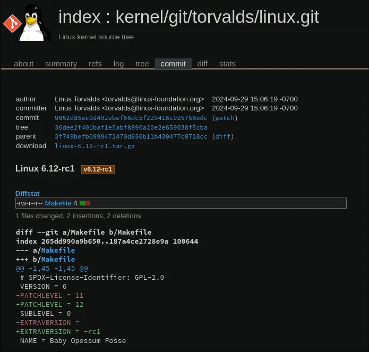369x352 pixels.
Task: Click the VERSION = 6 line
Action: click(x=44, y=287)
